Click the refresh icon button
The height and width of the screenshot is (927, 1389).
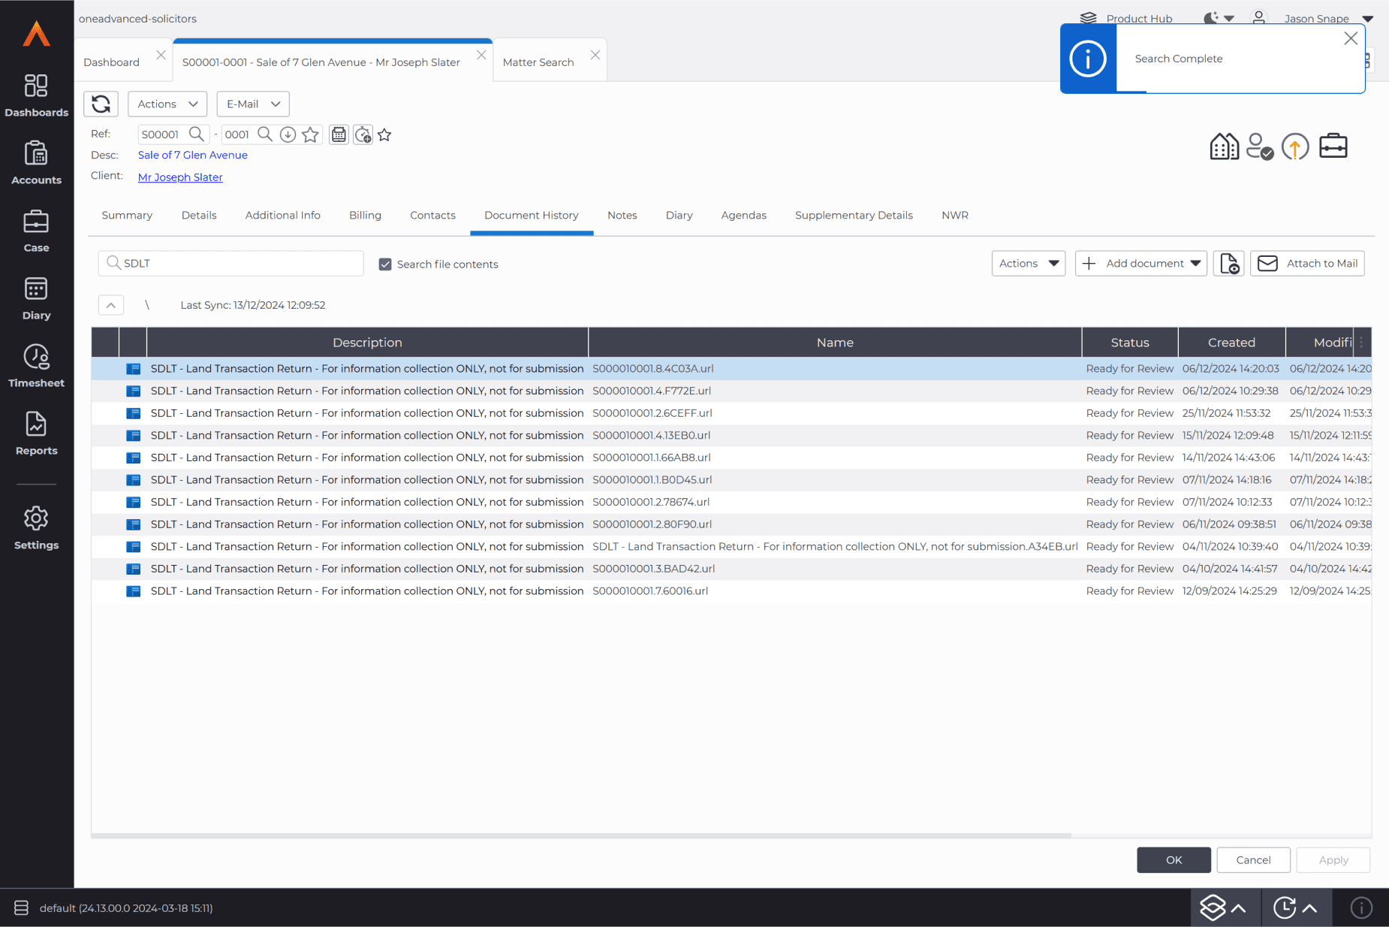(101, 104)
